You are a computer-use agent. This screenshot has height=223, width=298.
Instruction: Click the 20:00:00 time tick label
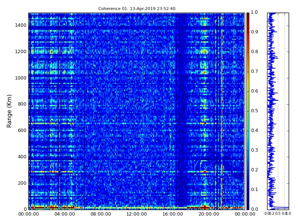[x=209, y=214]
